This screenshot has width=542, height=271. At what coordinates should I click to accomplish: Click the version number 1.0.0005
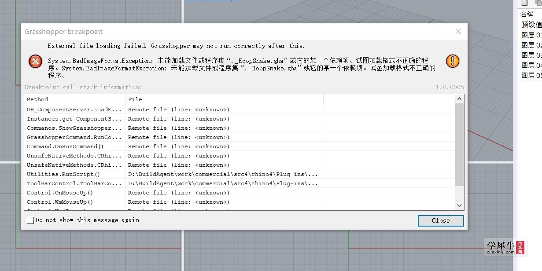pyautogui.click(x=450, y=87)
